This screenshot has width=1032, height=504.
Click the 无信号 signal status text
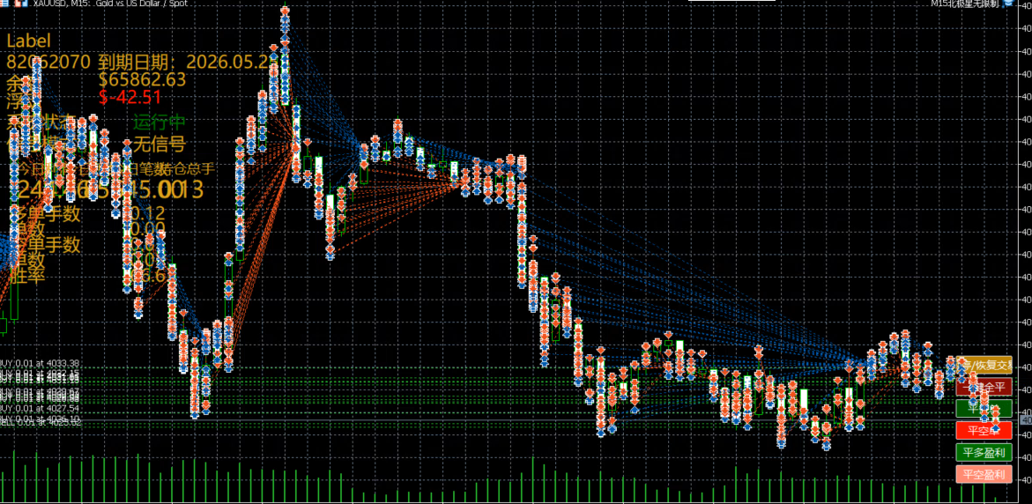(160, 144)
